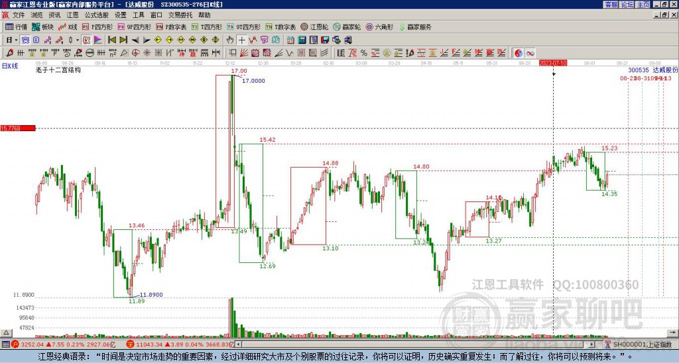Image resolution: width=679 pixels, height=363 pixels.
Task: Click the 客服 customer service button
Action: click(x=611, y=5)
